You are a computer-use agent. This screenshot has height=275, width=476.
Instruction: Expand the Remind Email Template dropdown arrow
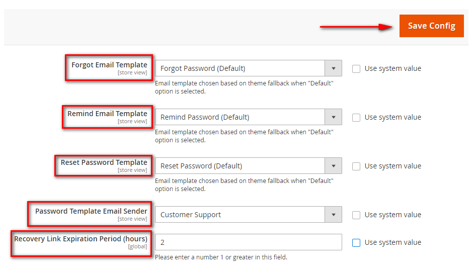tap(333, 117)
